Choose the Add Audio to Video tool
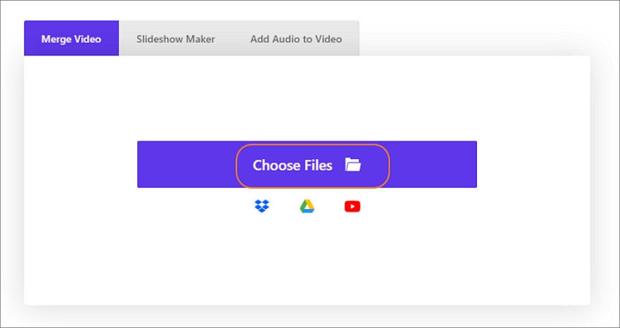The width and height of the screenshot is (620, 328). tap(296, 39)
